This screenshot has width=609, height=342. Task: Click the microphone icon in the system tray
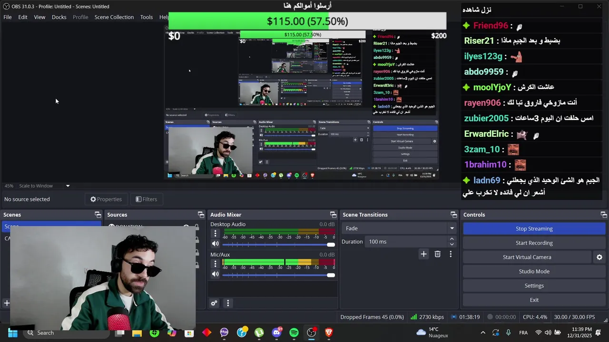(x=509, y=332)
